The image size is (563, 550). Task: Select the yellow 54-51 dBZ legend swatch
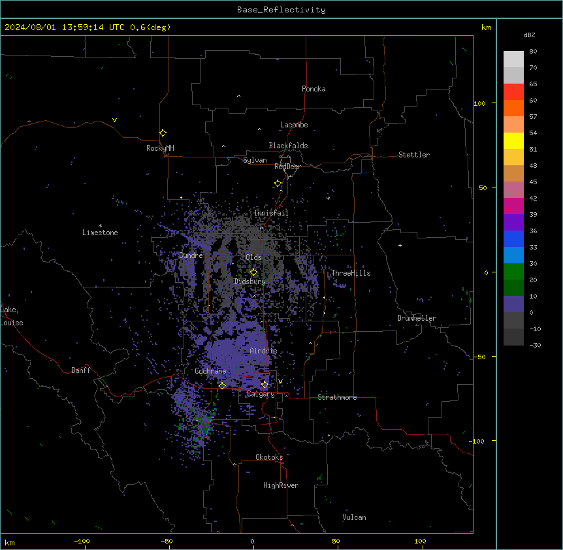pos(513,140)
